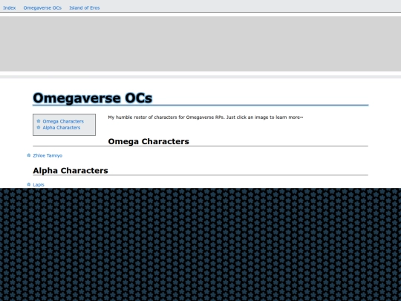401x301 pixels.
Task: Open the Lapis character page
Action: tap(39, 185)
